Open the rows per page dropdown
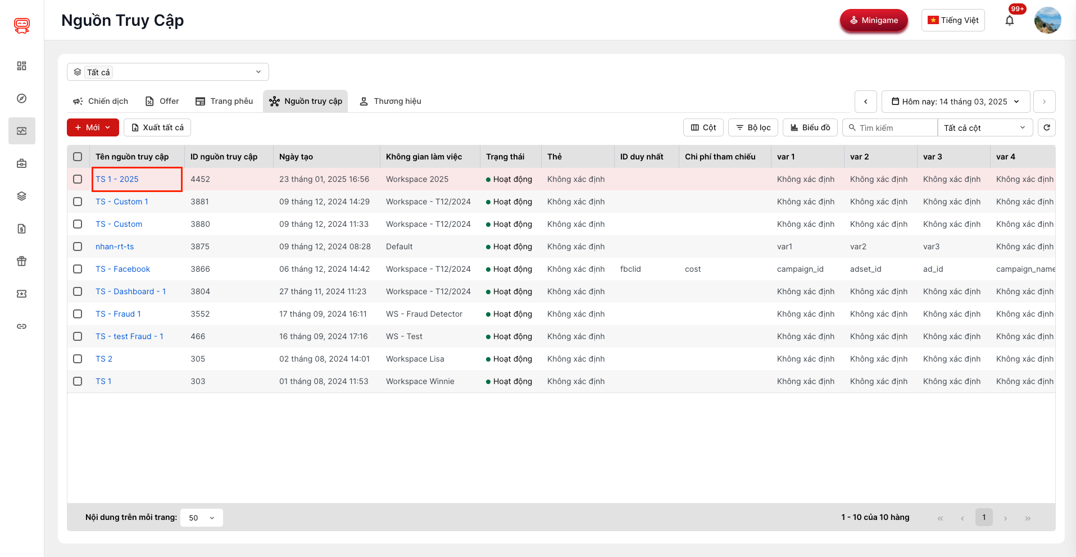Image resolution: width=1076 pixels, height=557 pixels. 202,518
